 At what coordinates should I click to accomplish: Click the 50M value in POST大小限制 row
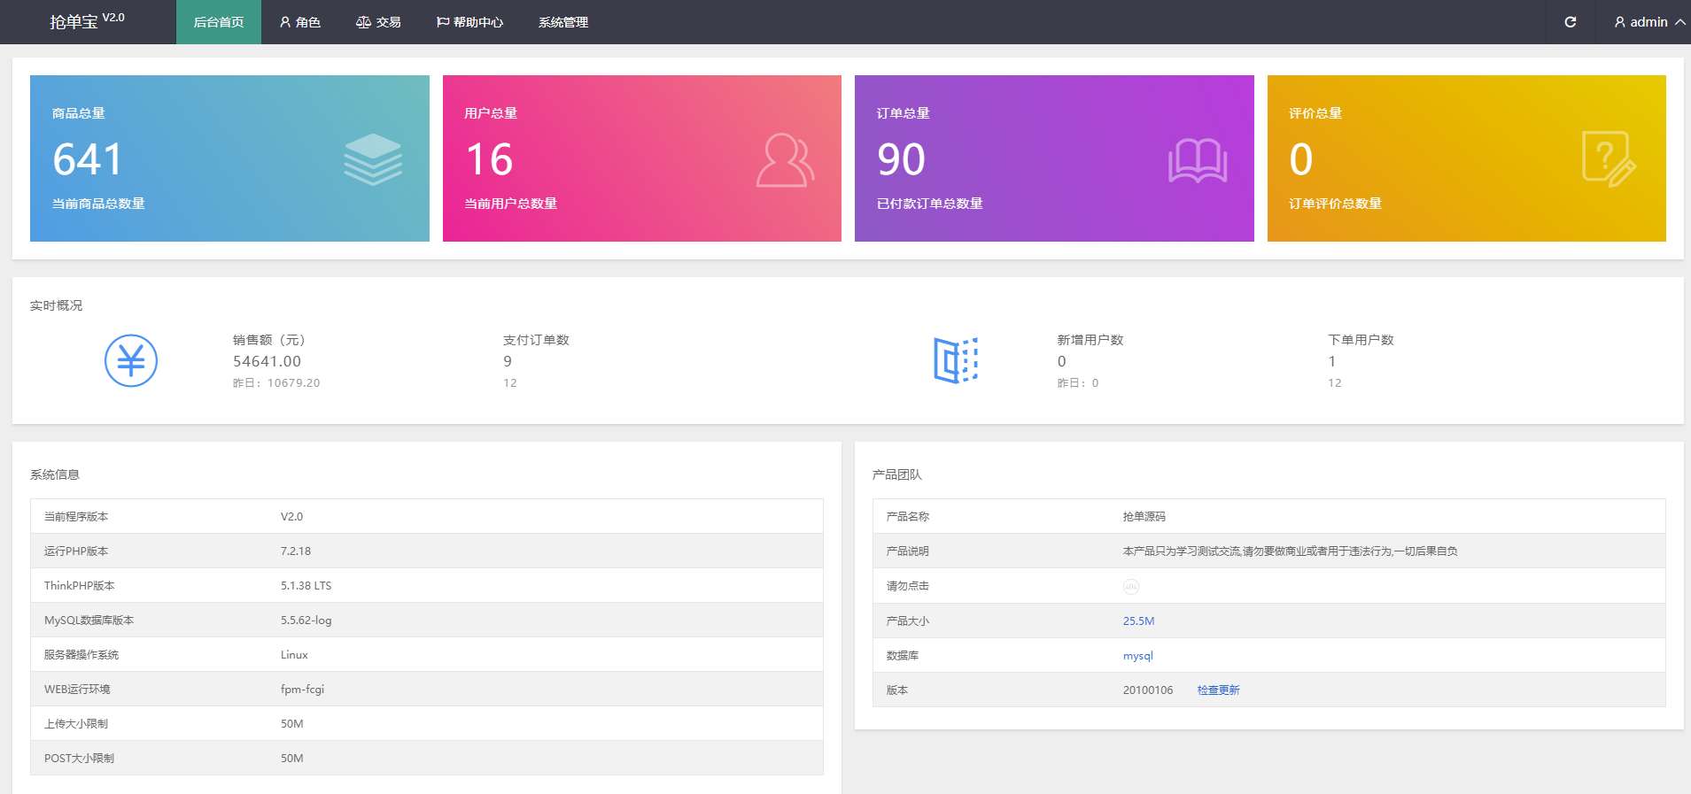click(292, 759)
